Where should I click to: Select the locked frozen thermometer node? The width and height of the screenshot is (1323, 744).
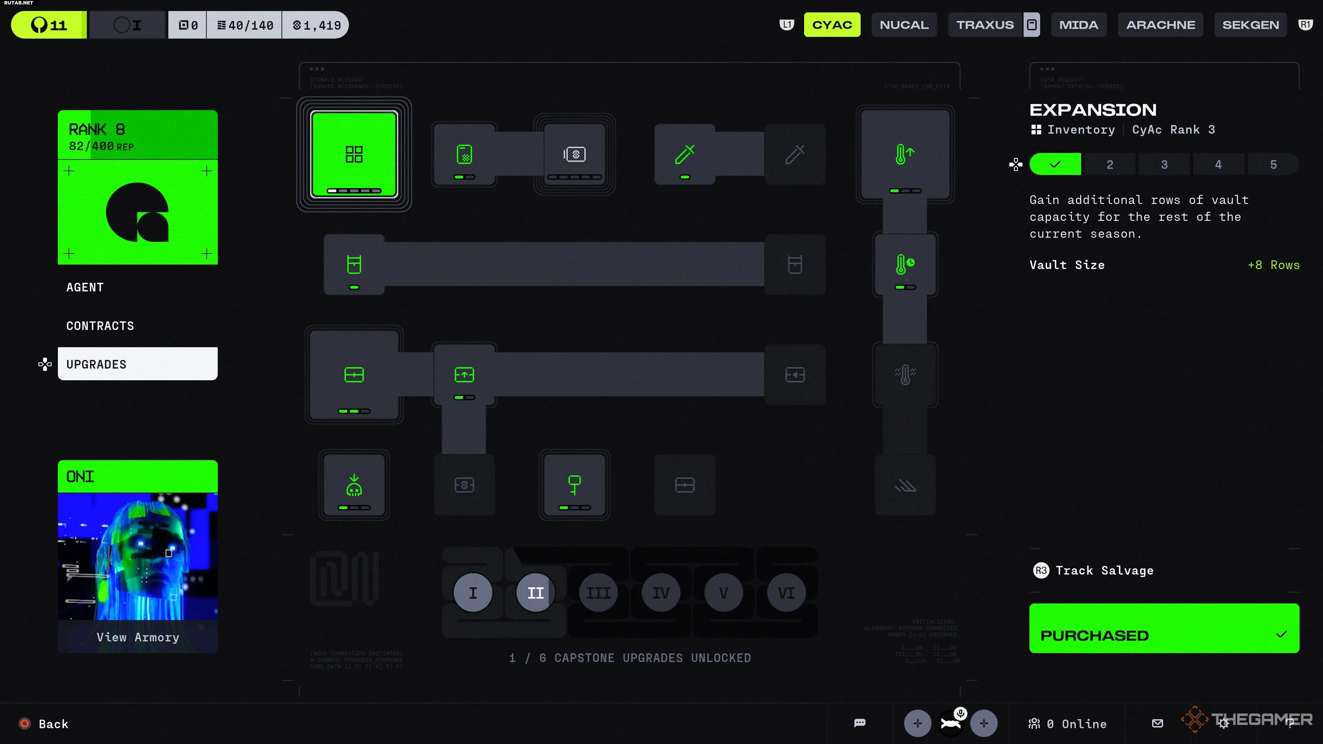click(905, 374)
